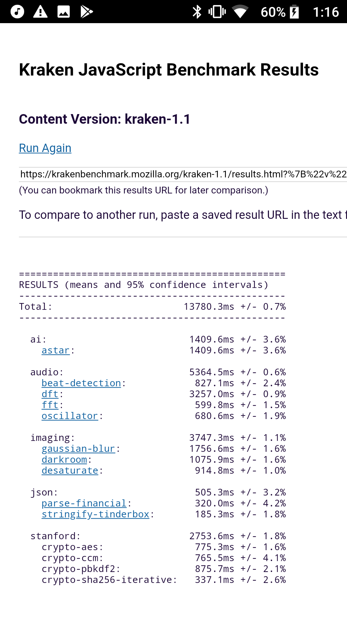Tap the battery charging icon

(x=294, y=12)
